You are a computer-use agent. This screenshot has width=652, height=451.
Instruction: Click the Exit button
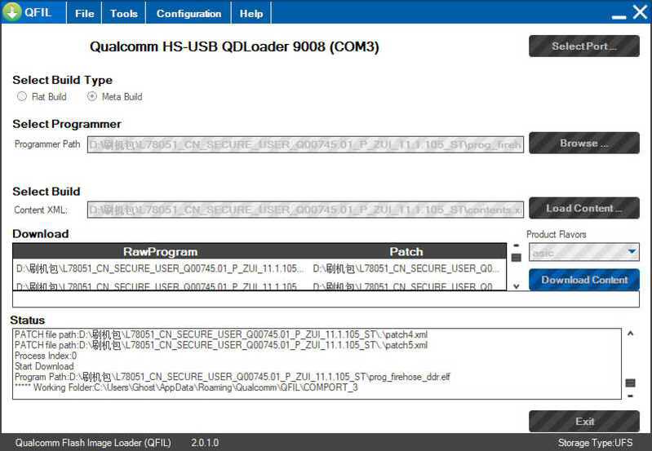coord(583,422)
